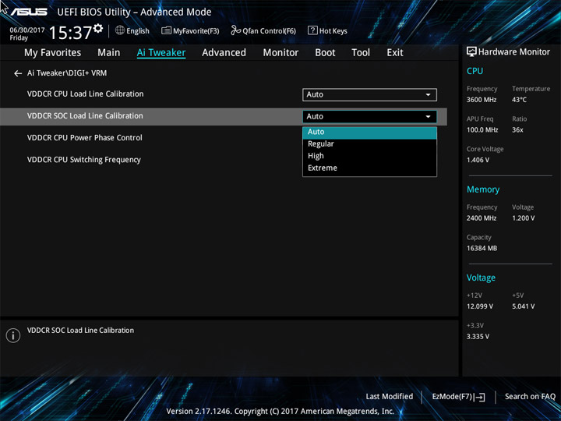The width and height of the screenshot is (561, 421).
Task: Click the Hardware Monitor title
Action: (514, 52)
